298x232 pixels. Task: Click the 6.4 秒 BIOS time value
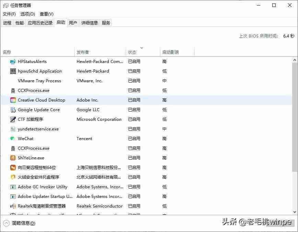289,36
